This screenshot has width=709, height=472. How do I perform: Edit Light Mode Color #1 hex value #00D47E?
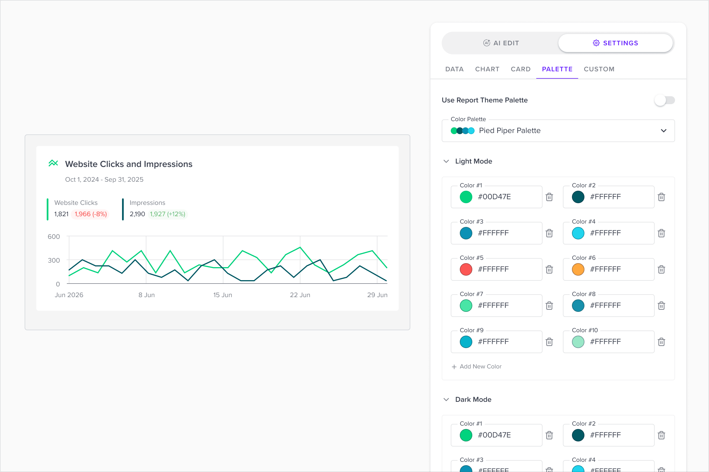(494, 197)
